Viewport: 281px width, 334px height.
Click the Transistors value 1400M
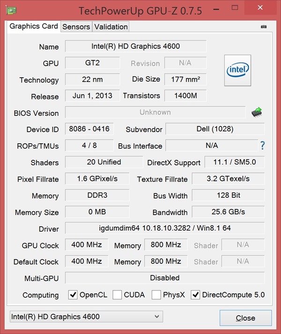click(x=185, y=96)
